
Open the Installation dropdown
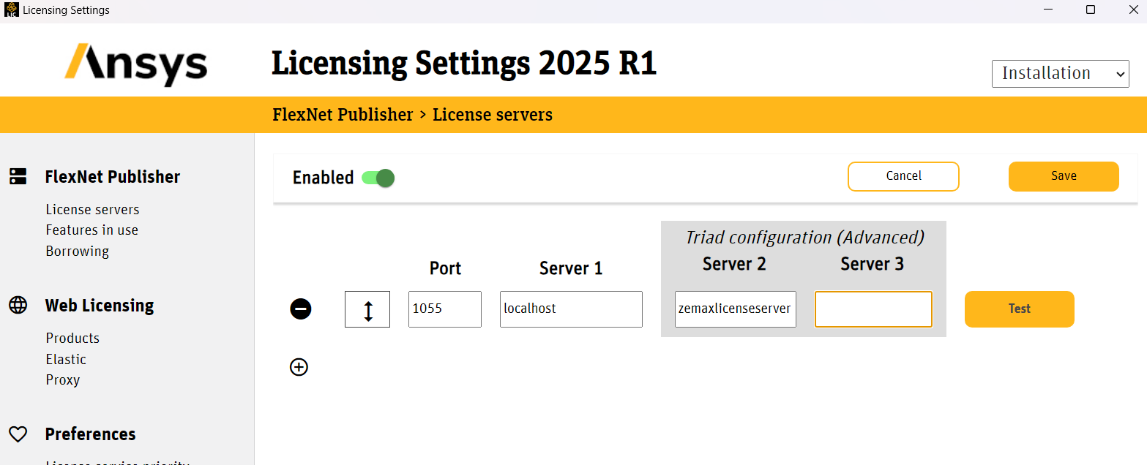point(1061,74)
